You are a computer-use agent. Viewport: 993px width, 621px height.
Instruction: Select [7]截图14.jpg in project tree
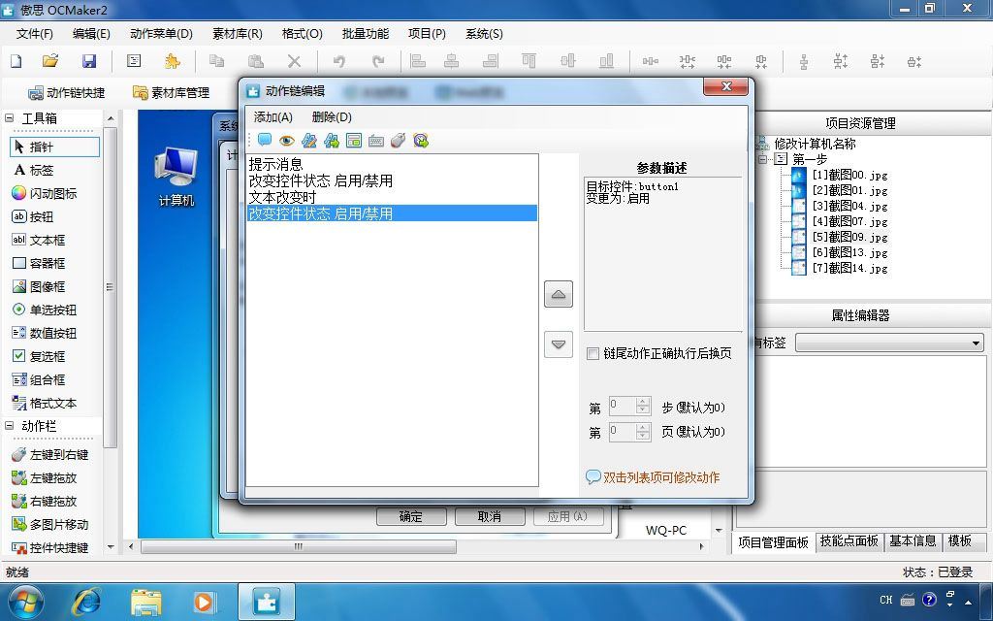pyautogui.click(x=849, y=268)
